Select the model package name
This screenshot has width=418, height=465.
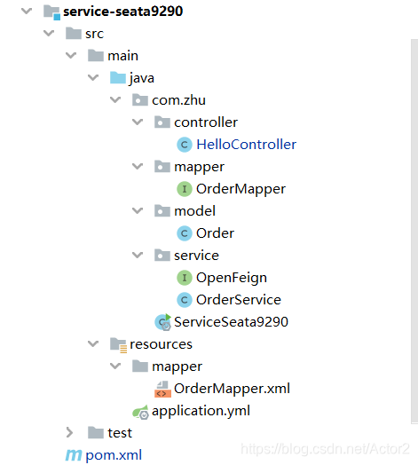click(195, 211)
